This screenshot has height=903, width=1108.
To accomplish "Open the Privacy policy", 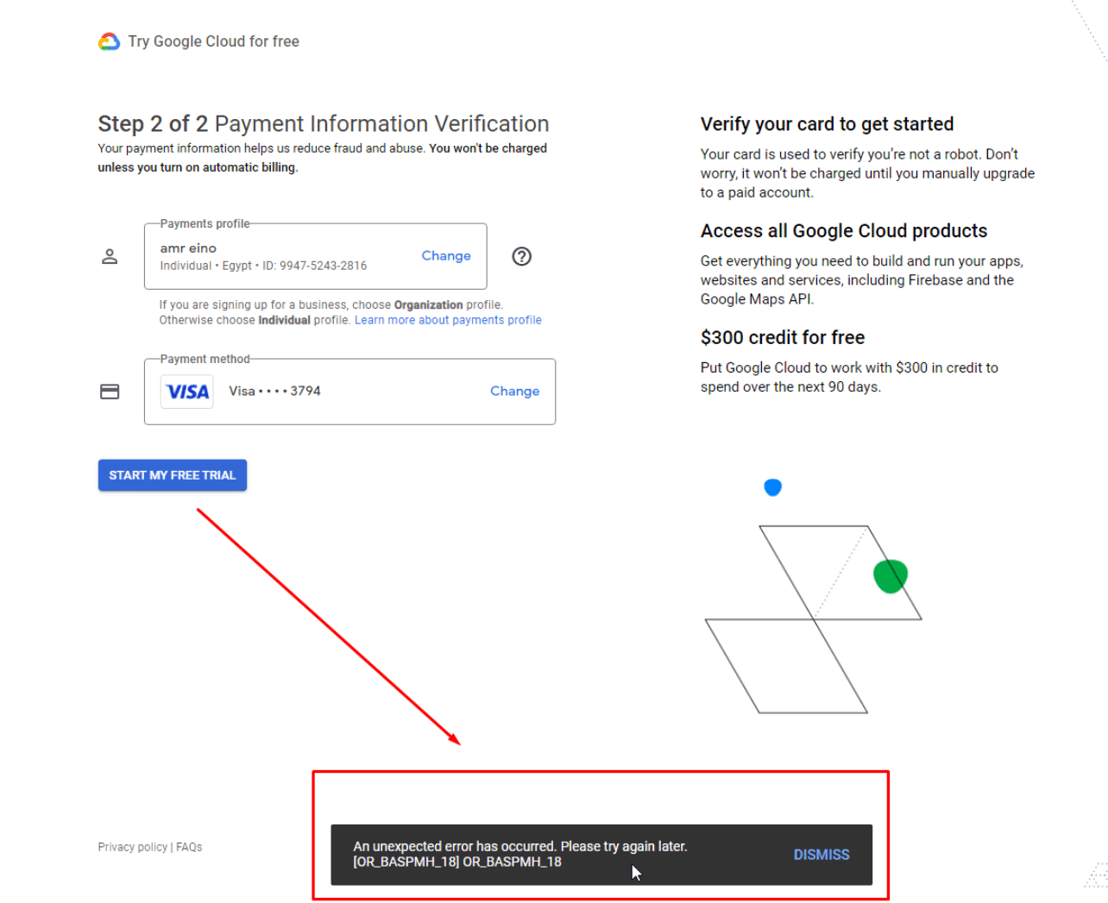I will point(132,846).
